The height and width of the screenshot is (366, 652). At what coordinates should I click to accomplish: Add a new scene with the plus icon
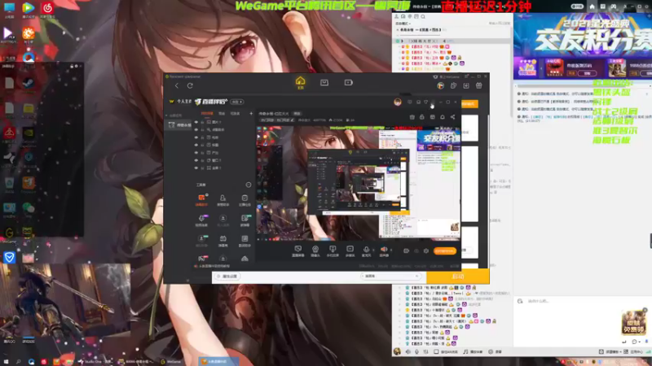(x=251, y=113)
